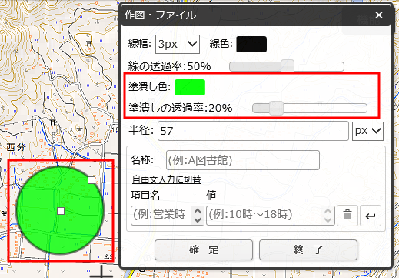Image resolution: width=399 pixels, height=278 pixels.
Task: Click the 項目名 field spinner arrows
Action: click(198, 216)
